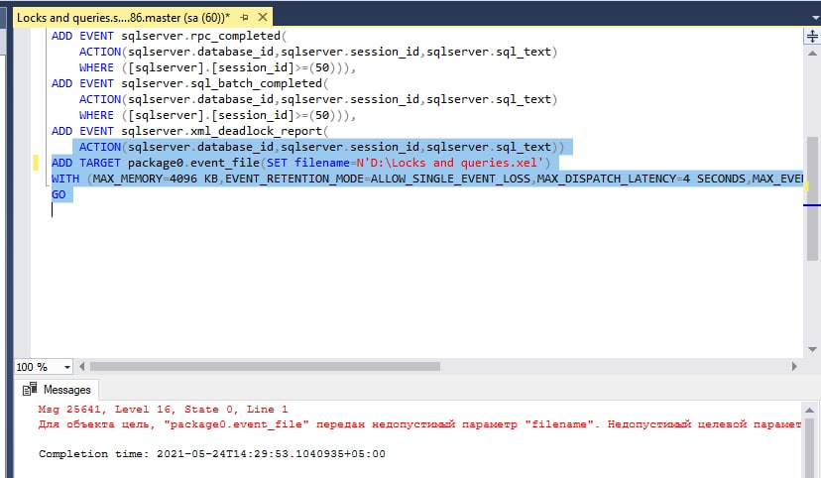Click the highlighted ACTION line under xml_deadlock_report

coord(321,147)
